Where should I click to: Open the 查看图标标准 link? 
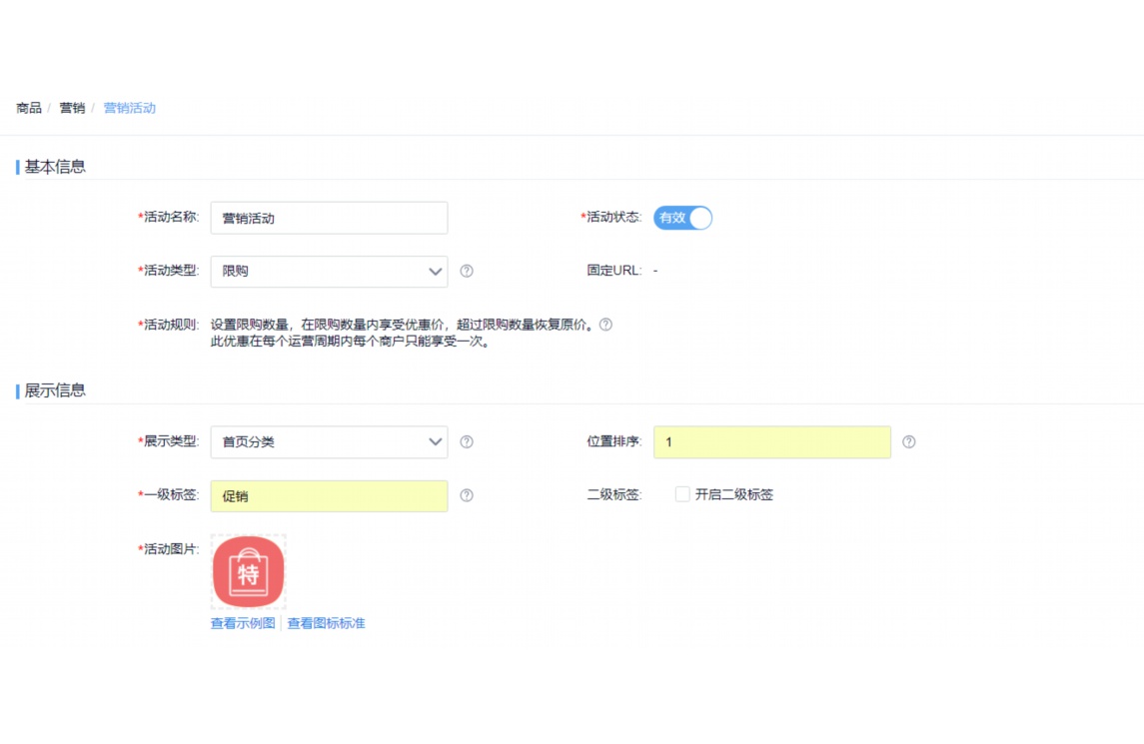pyautogui.click(x=325, y=622)
